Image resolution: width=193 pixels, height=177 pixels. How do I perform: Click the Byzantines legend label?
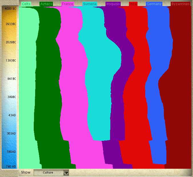(180, 4)
